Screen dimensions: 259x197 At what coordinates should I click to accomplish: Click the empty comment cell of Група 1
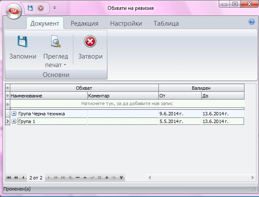[123, 121]
